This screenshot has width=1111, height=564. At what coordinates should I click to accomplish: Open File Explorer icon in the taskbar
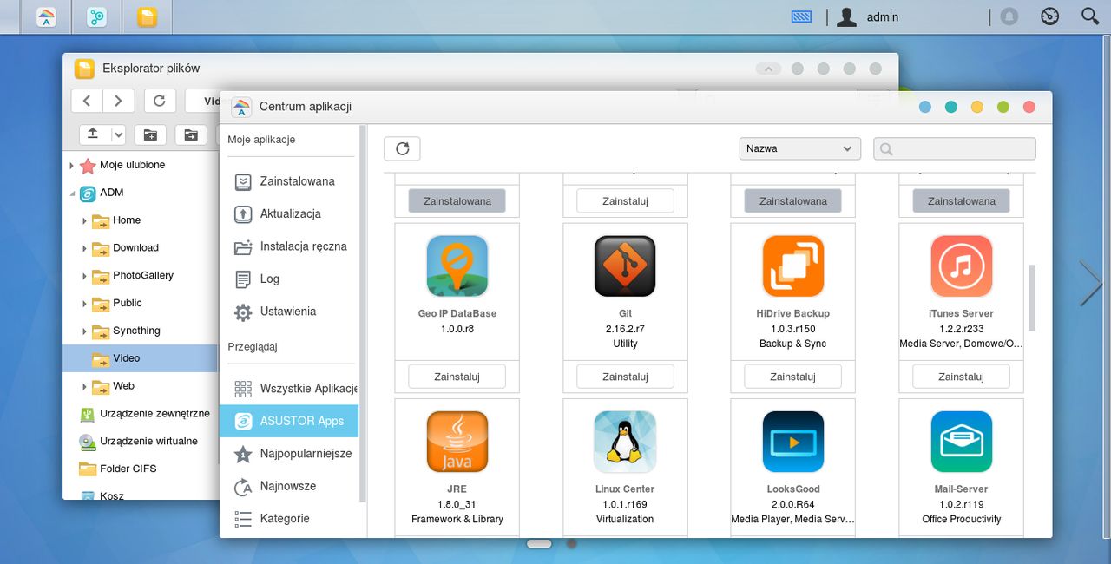click(148, 16)
